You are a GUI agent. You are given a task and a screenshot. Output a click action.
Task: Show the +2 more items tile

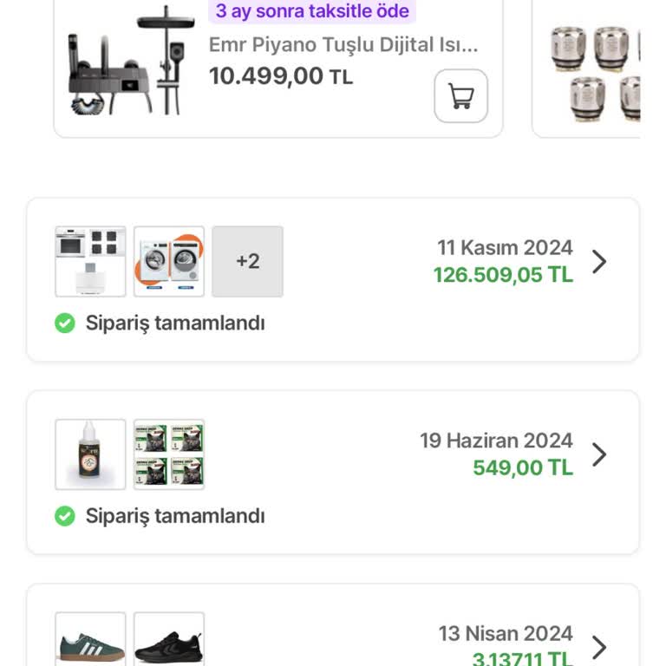click(x=247, y=261)
